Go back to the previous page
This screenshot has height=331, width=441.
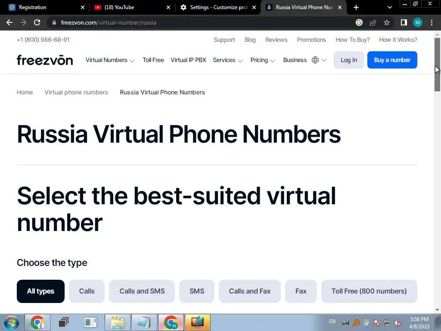9,22
